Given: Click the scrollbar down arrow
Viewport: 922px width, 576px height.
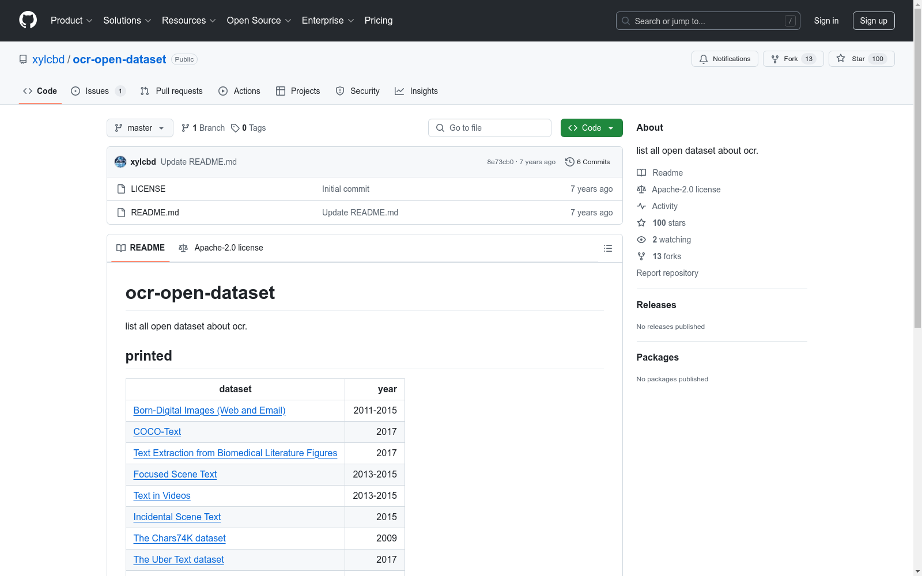Looking at the screenshot, I should point(917,571).
